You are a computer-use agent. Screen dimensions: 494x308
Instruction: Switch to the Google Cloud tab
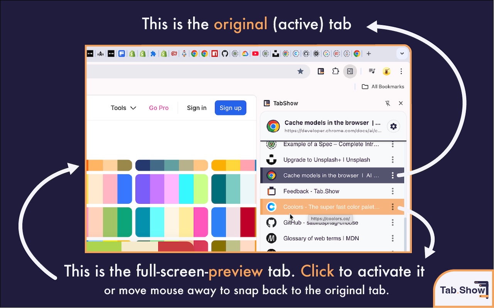click(x=245, y=54)
